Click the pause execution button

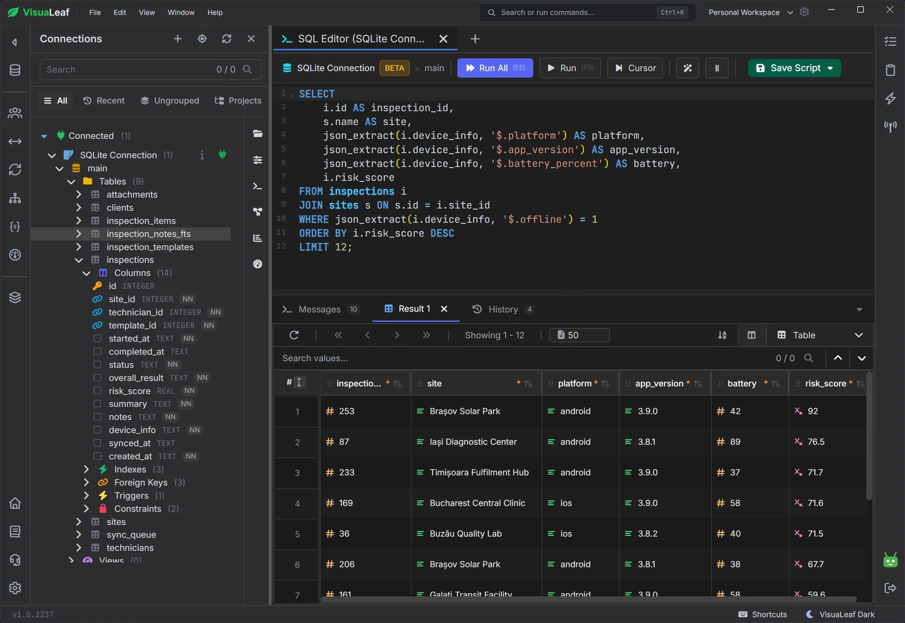[717, 68]
